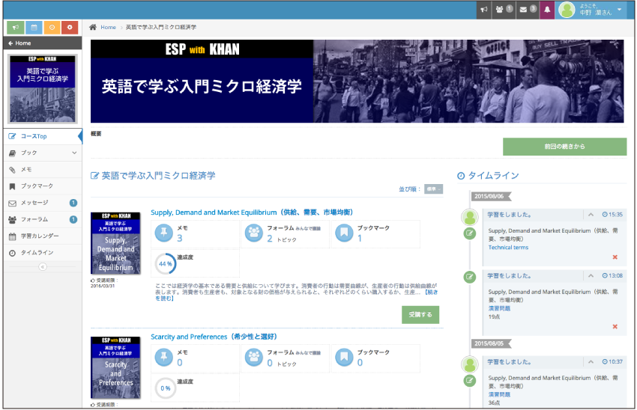Viewport: 637px width, 410px height.
Task: Click the megaphone icon in top bar
Action: coord(484,9)
